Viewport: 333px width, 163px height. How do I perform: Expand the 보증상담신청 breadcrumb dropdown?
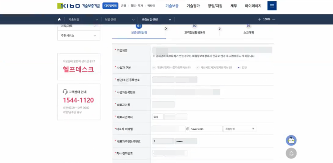pyautogui.click(x=156, y=19)
